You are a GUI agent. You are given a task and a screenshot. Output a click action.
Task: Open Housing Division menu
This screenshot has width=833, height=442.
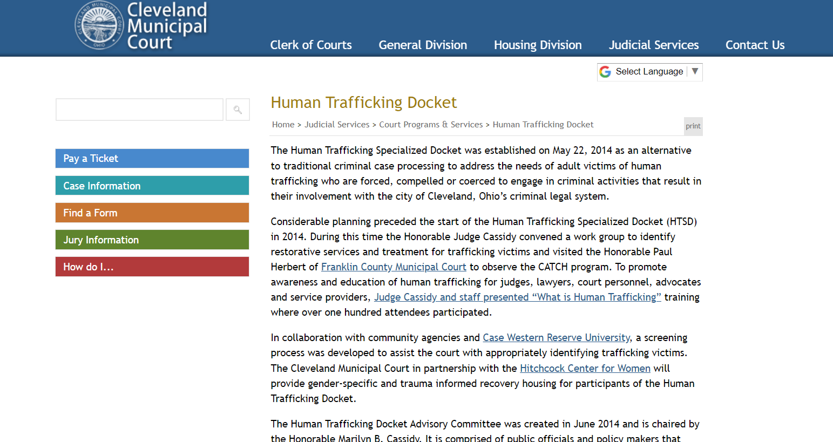point(538,45)
